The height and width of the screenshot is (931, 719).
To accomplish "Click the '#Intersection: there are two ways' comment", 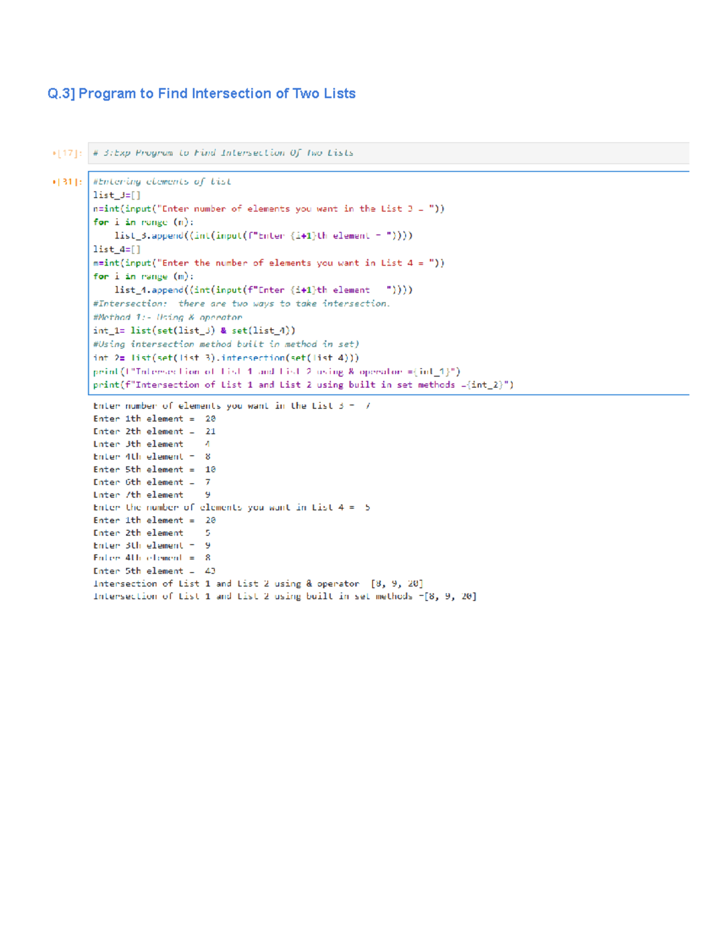I will coord(241,304).
